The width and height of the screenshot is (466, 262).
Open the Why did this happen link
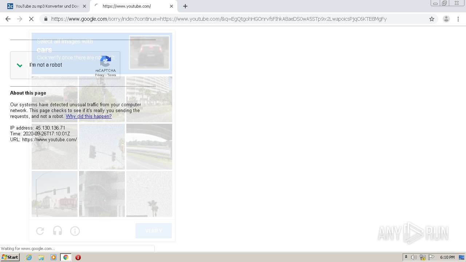(88, 116)
